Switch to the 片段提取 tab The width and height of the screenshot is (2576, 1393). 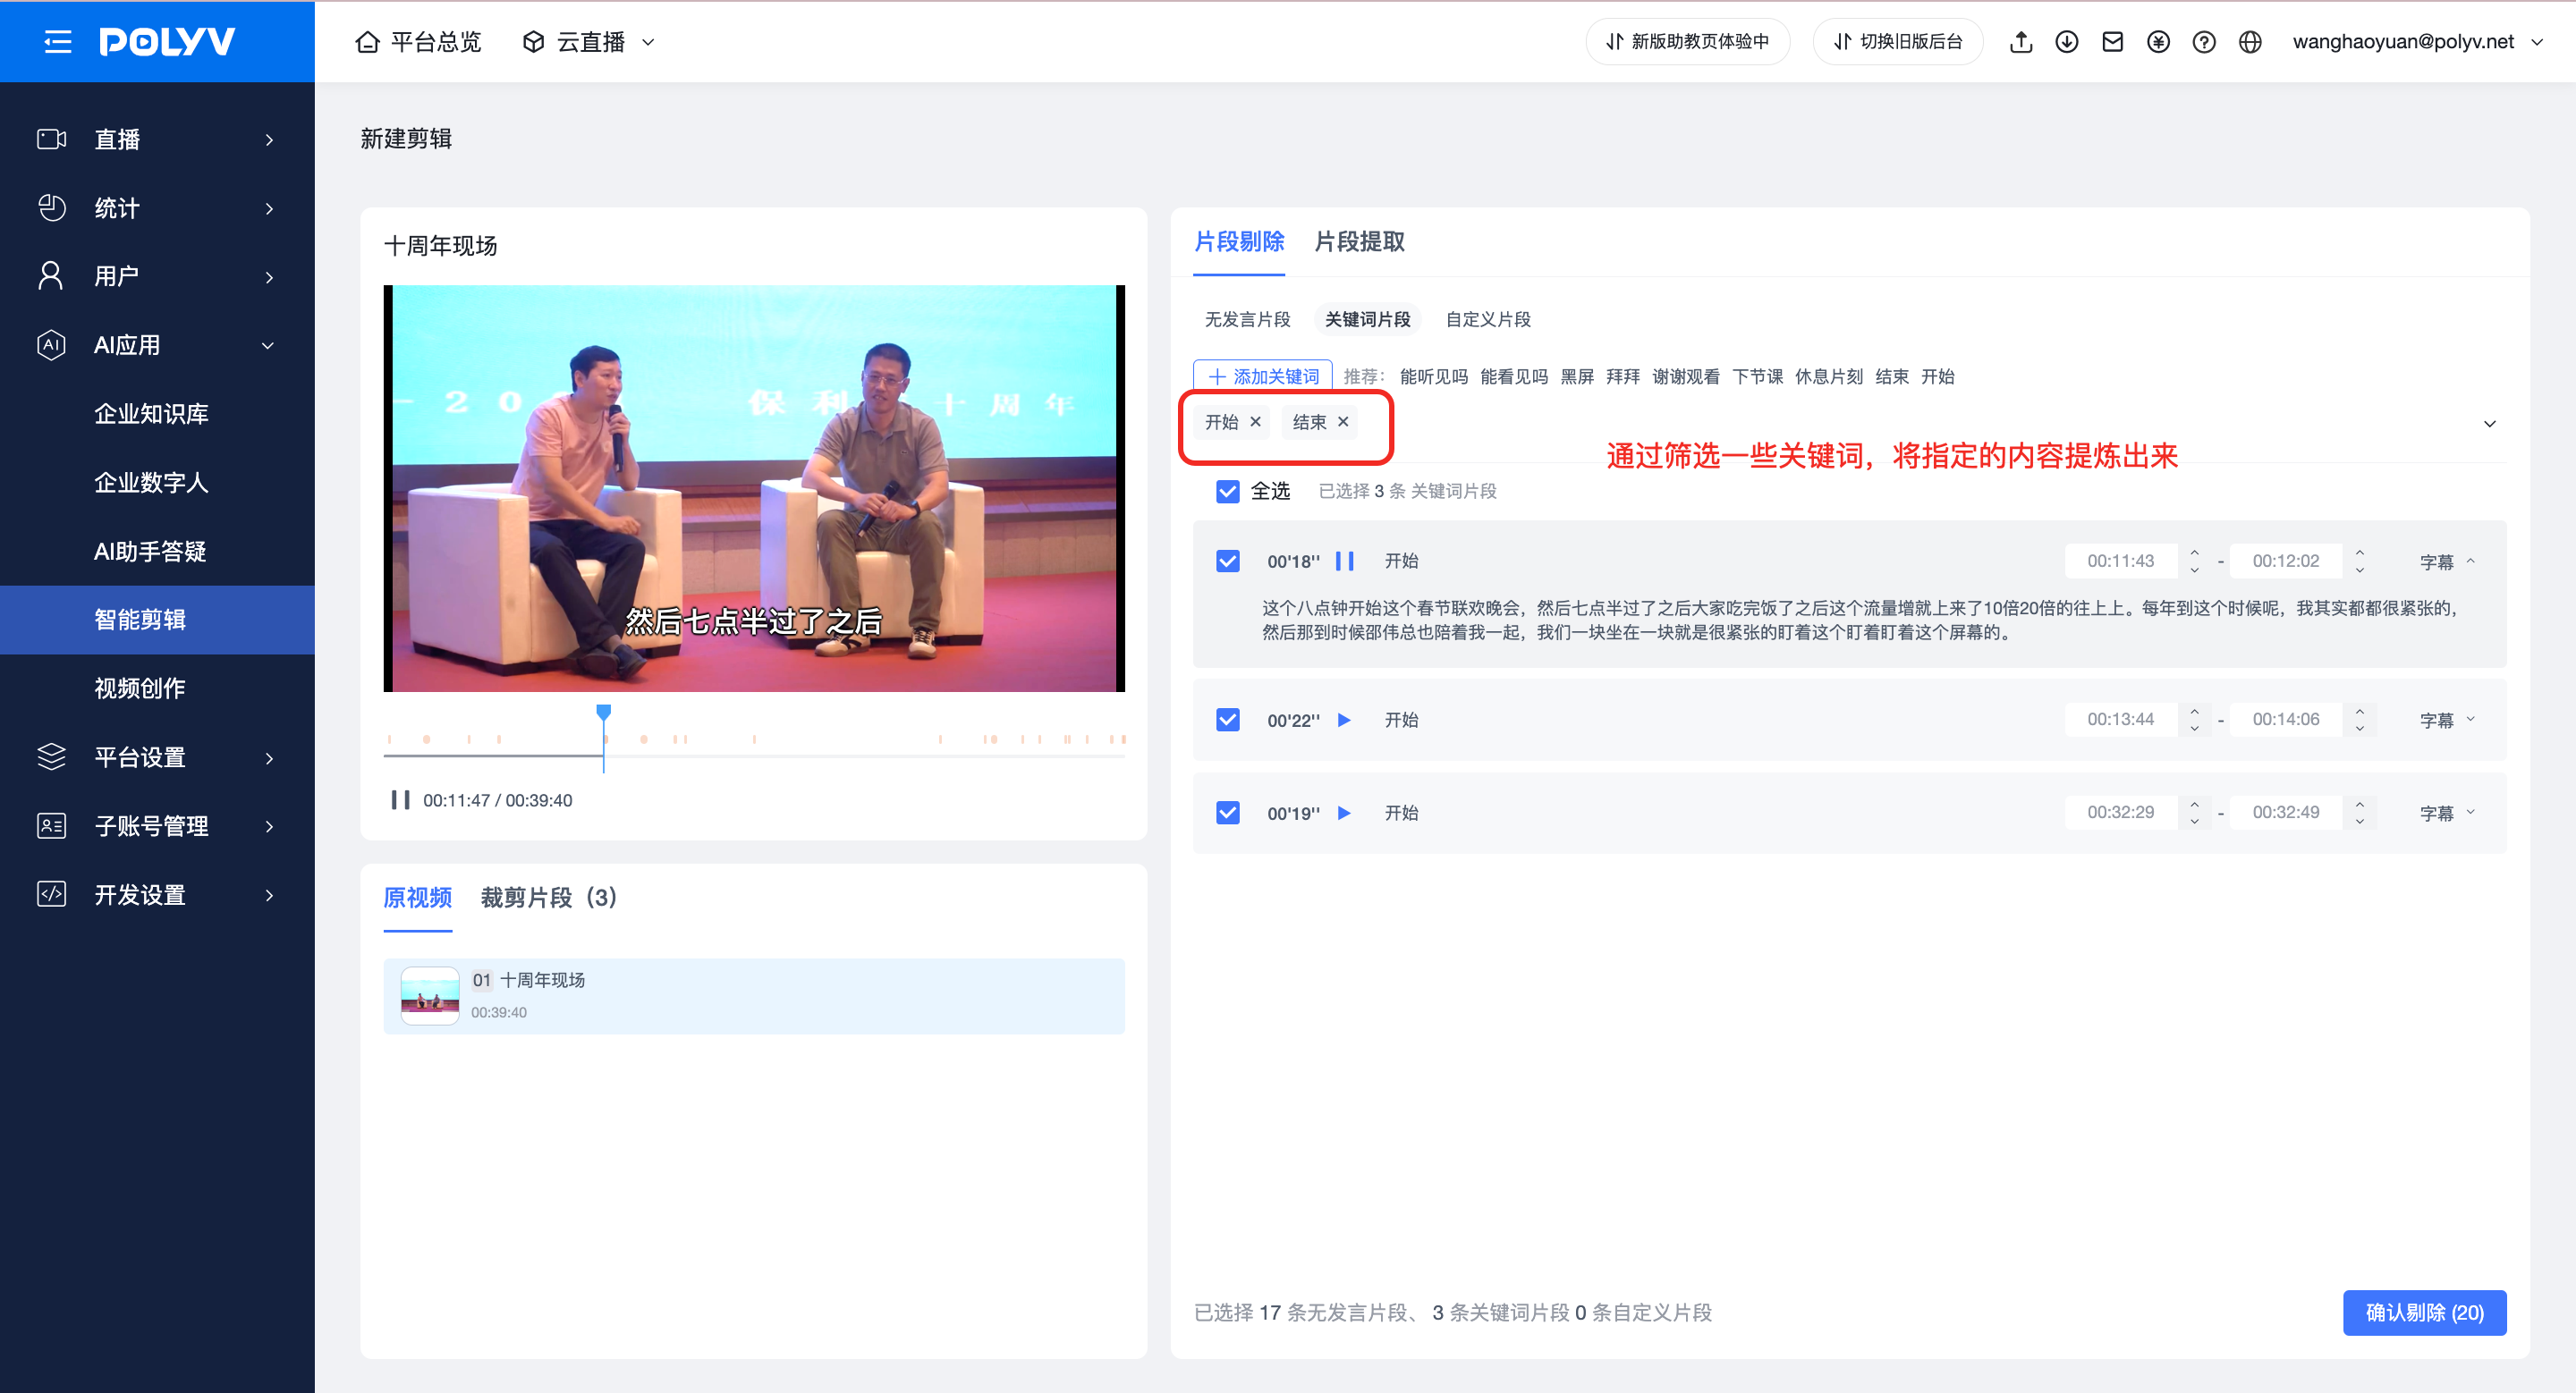coord(1359,241)
